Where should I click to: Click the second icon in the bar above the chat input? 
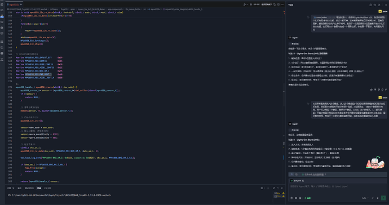pos(297,175)
